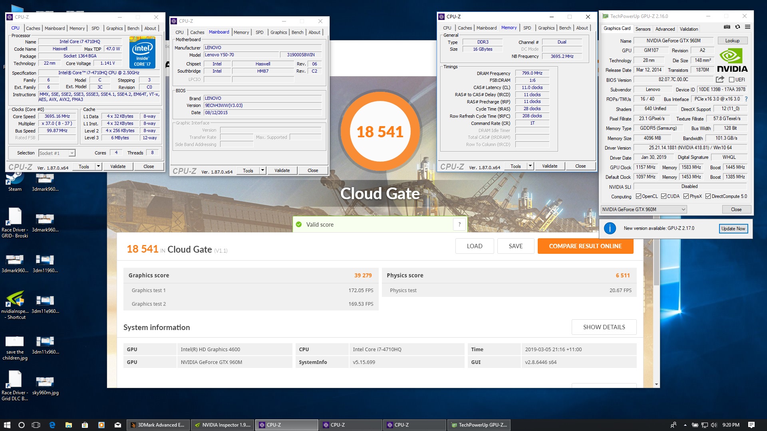Open the 3dm11x960 desktop image
The height and width of the screenshot is (431, 767).
tap(45, 345)
